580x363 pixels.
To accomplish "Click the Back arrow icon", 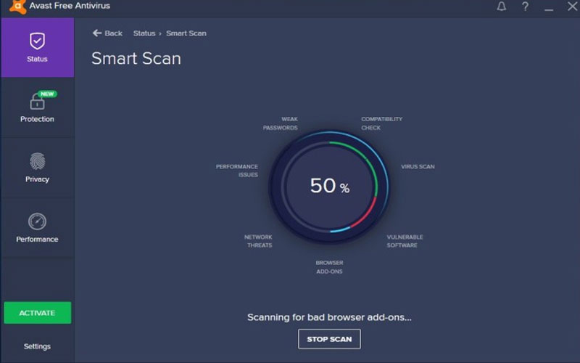I will (97, 33).
